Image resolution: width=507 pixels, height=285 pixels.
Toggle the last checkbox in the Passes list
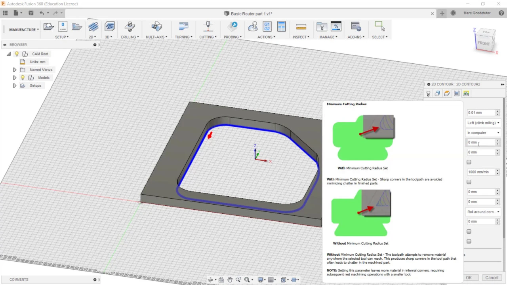coord(469,241)
